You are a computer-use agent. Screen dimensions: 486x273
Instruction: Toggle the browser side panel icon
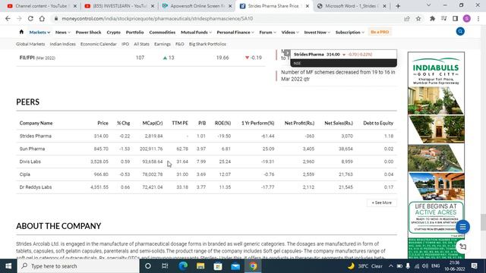point(456,18)
